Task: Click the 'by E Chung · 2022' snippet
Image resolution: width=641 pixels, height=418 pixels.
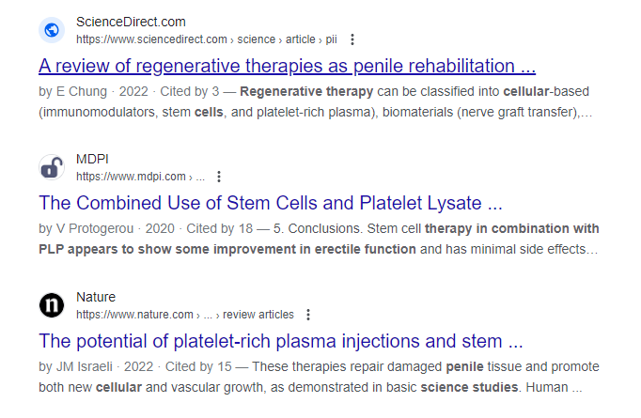Action: tap(94, 91)
